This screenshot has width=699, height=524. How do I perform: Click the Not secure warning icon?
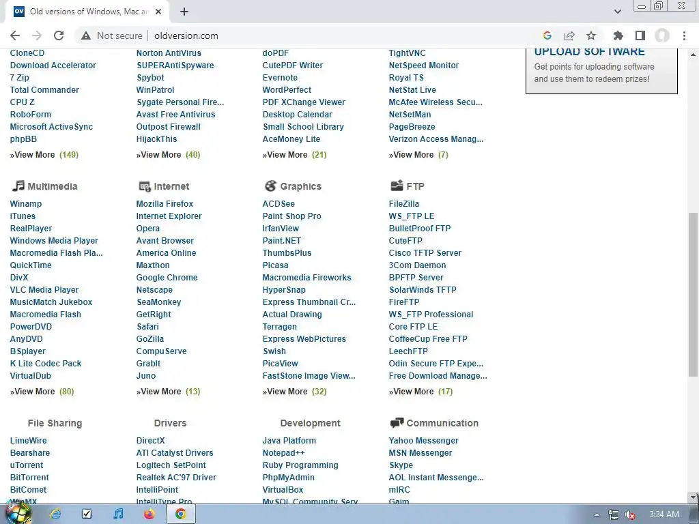pos(86,35)
